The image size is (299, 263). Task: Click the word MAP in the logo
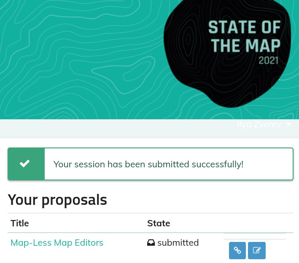point(263,46)
